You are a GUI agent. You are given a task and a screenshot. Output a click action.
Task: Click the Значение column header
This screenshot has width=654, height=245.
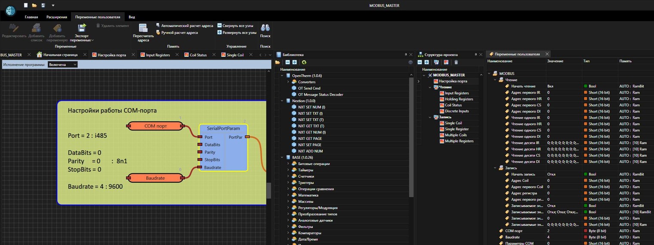coord(555,61)
